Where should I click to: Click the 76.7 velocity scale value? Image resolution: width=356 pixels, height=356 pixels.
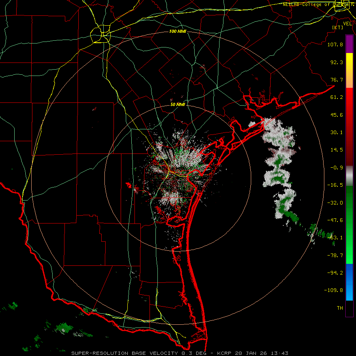pos(337,80)
